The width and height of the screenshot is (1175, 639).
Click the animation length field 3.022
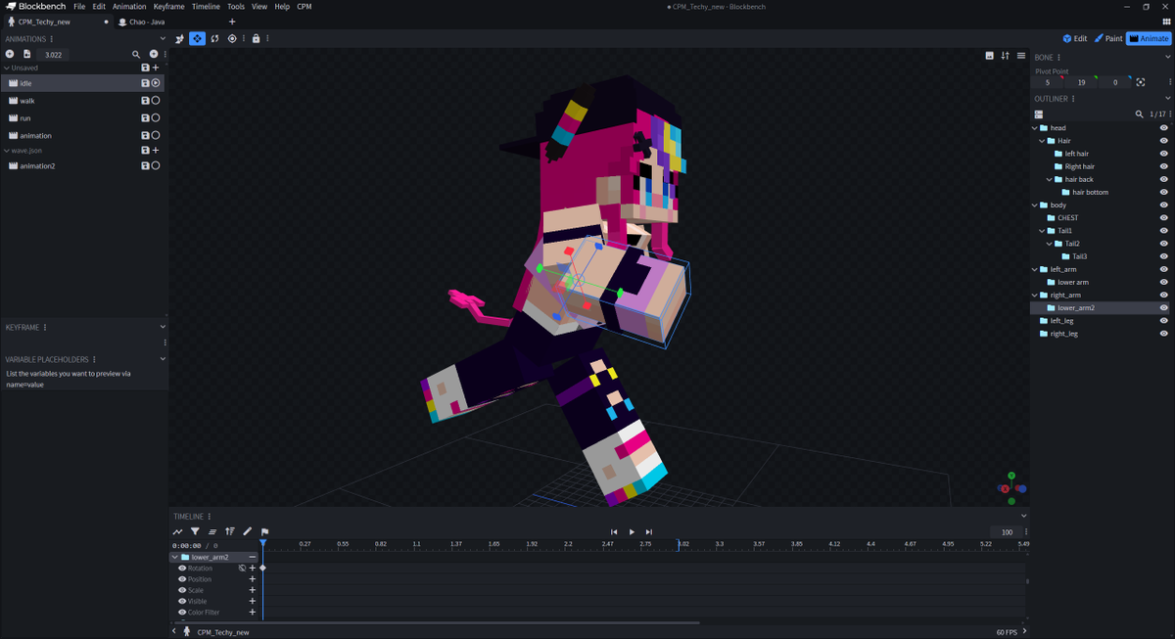(53, 55)
